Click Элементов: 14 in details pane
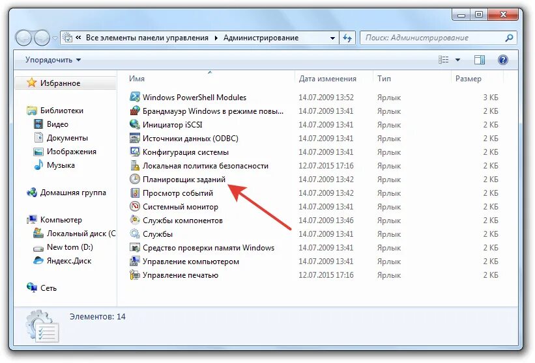The image size is (535, 363). tap(98, 316)
